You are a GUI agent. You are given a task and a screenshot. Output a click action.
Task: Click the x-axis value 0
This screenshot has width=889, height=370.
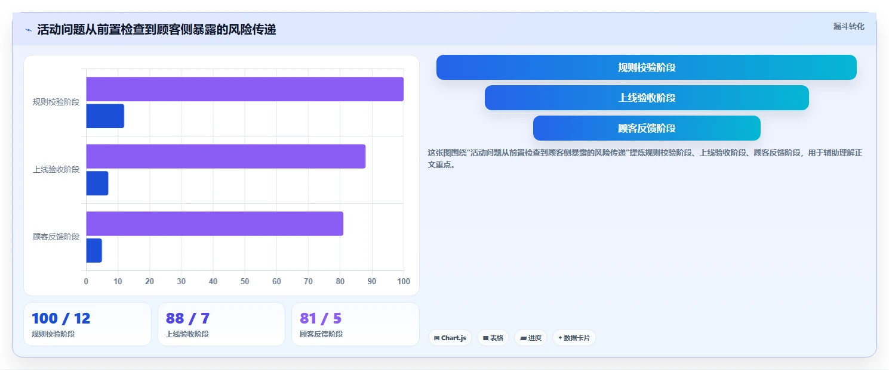tap(86, 281)
